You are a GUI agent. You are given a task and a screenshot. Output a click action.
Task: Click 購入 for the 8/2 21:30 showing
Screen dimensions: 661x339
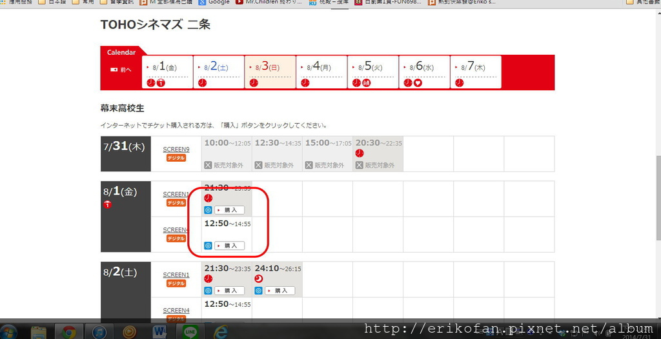click(229, 291)
